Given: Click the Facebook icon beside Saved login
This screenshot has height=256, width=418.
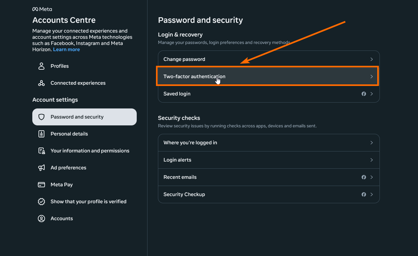Looking at the screenshot, I should point(364,94).
